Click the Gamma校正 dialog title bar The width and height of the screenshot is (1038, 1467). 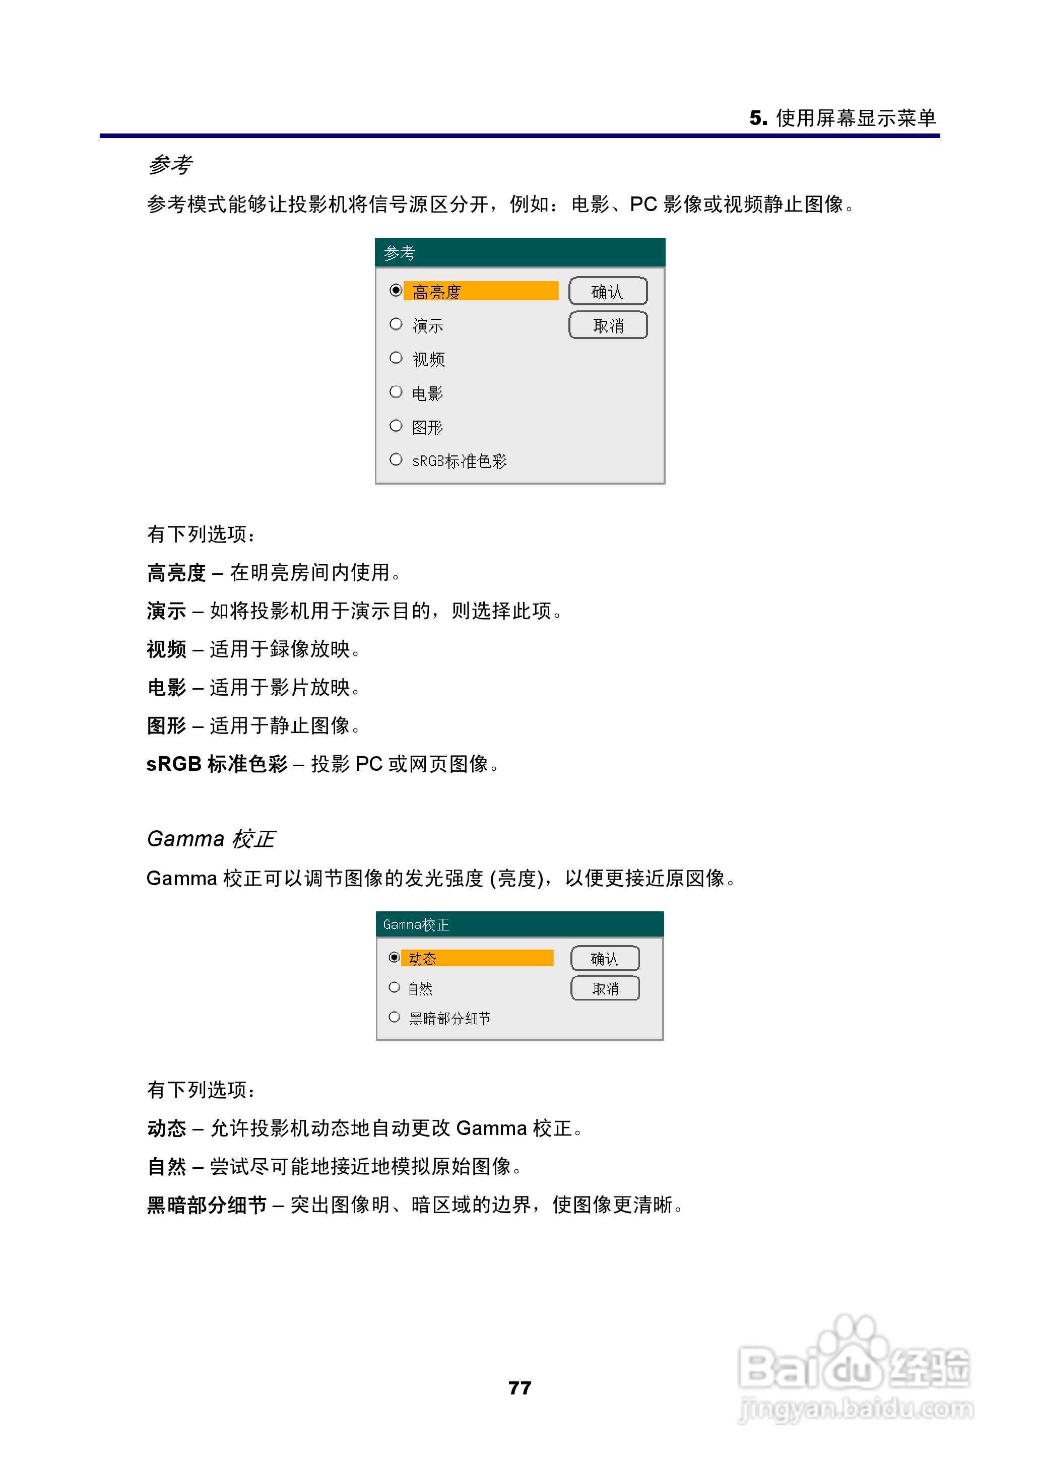pos(519,924)
